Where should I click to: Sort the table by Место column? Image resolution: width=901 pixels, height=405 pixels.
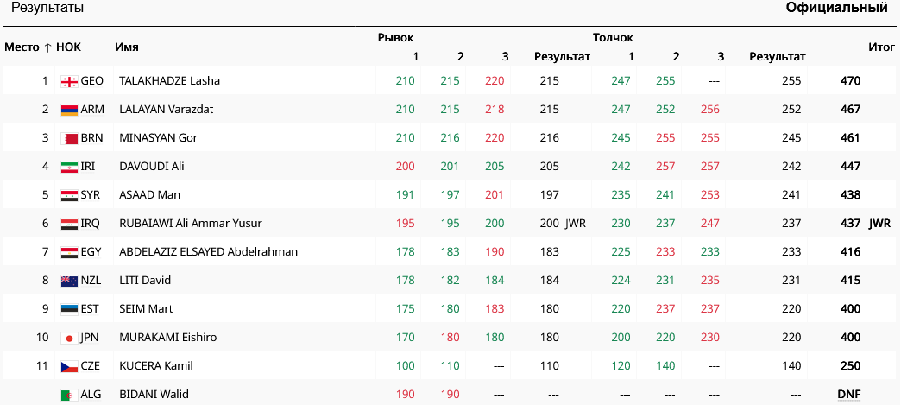[22, 47]
